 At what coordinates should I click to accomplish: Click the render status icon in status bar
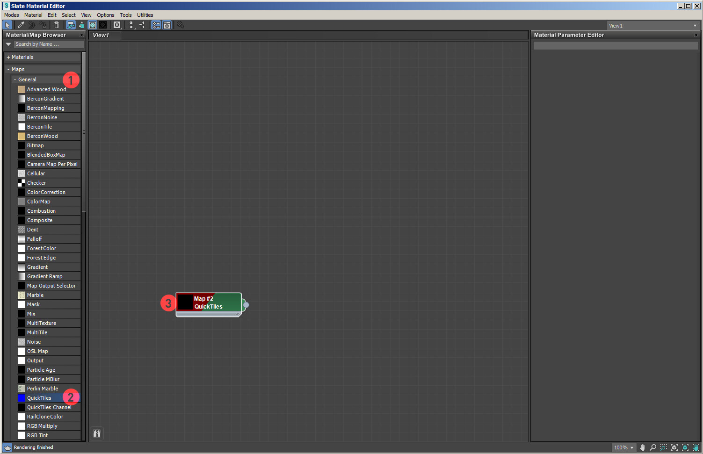pos(7,447)
